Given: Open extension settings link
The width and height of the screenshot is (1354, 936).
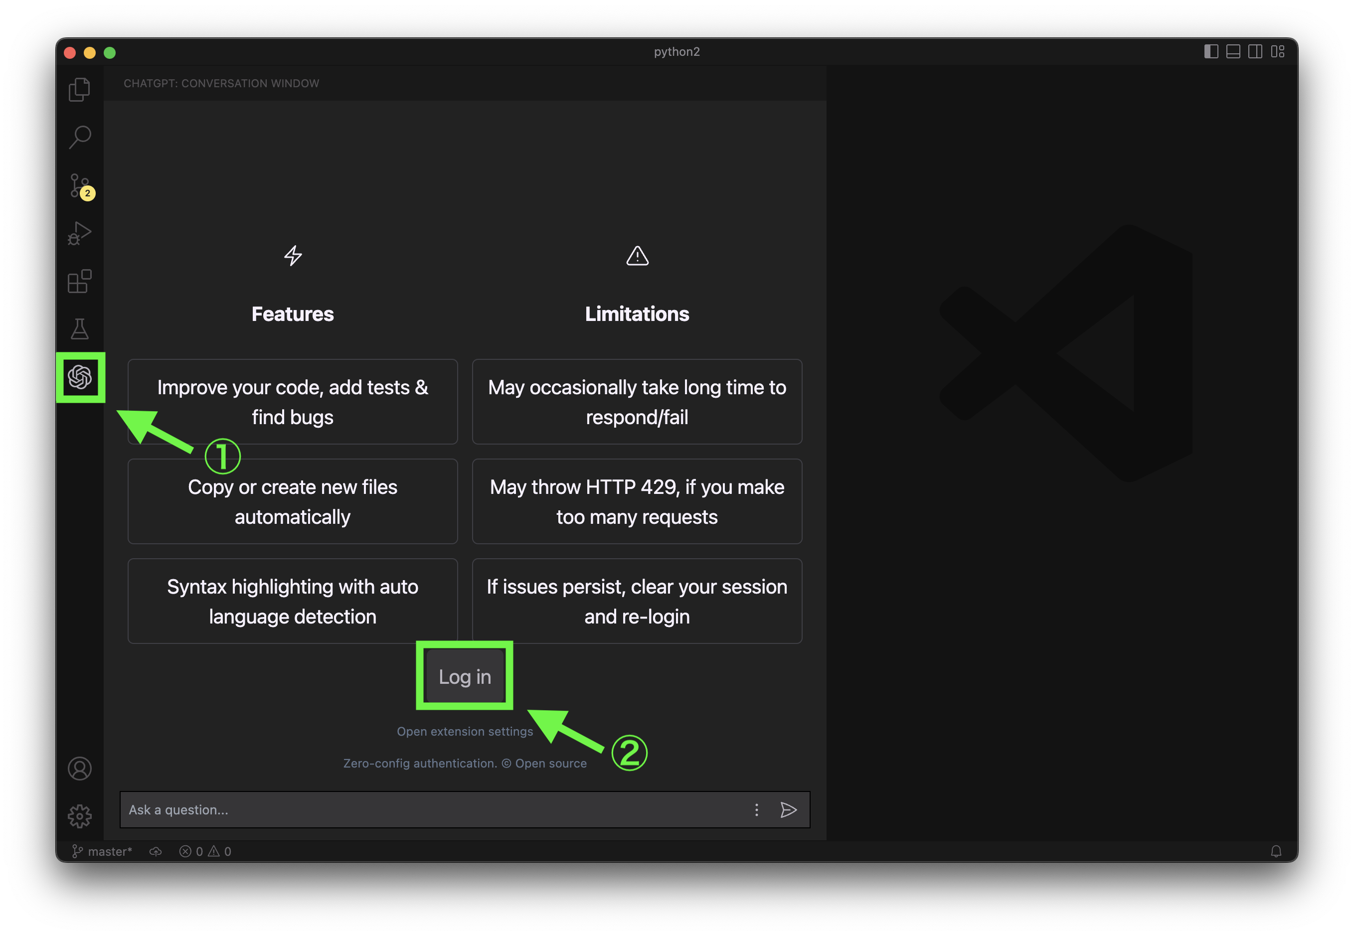Looking at the screenshot, I should [x=465, y=732].
